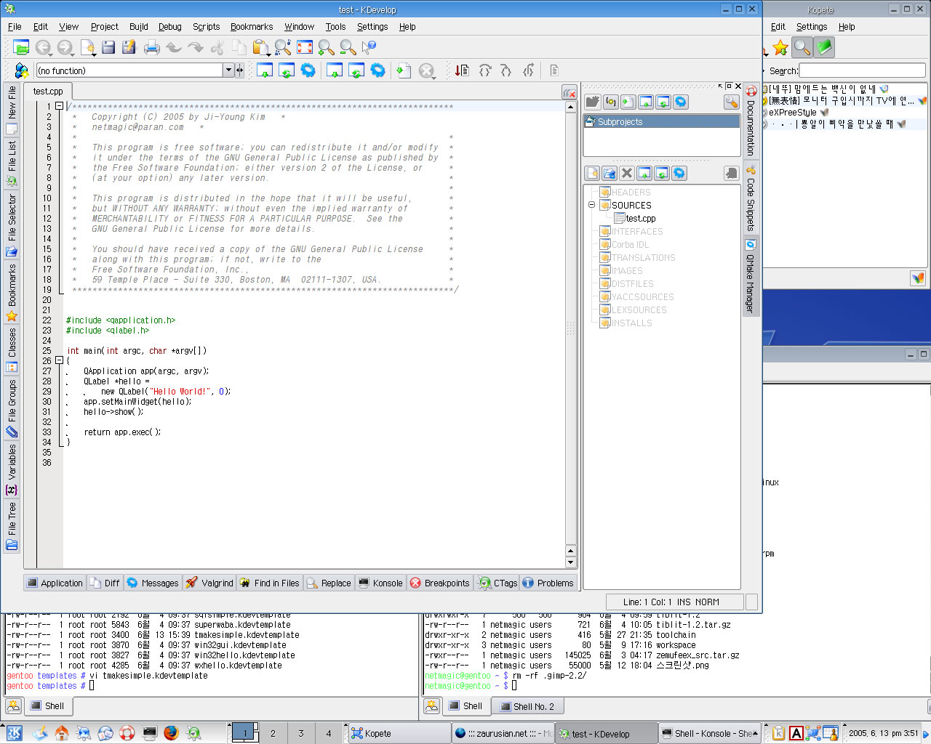This screenshot has width=931, height=744.
Task: Collapse the main function fold at line 26
Action: point(60,360)
